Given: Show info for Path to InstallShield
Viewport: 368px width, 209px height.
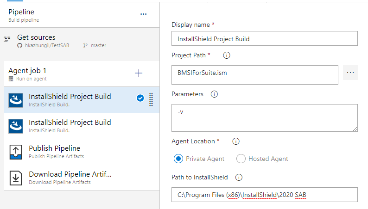Looking at the screenshot, I should (x=239, y=178).
